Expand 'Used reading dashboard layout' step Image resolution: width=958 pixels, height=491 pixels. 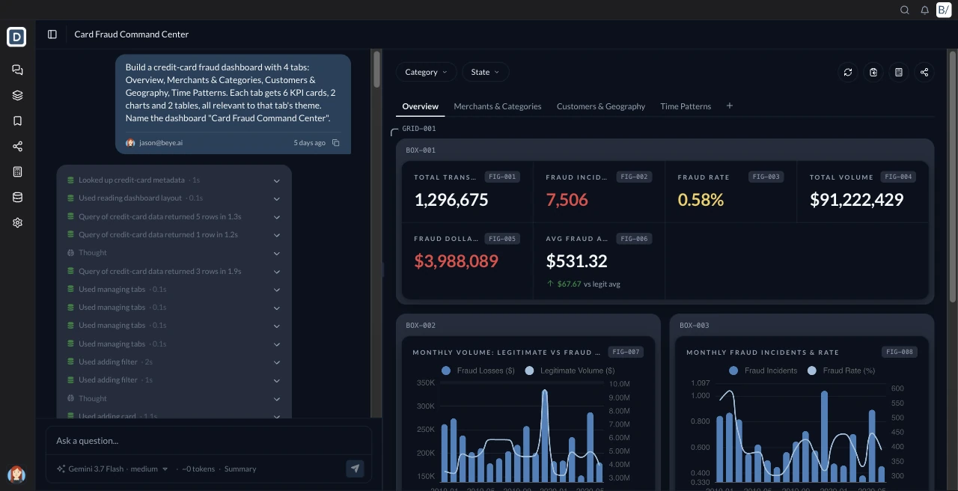(x=277, y=198)
